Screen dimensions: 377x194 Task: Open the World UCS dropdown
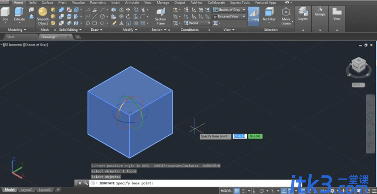(x=197, y=23)
